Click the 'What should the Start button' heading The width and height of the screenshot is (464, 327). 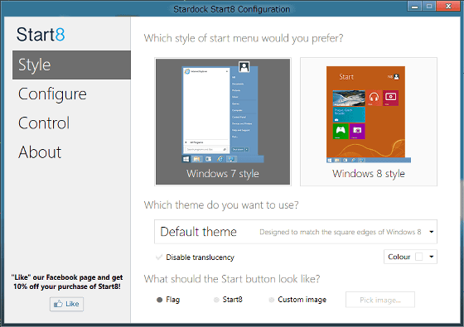(x=232, y=279)
